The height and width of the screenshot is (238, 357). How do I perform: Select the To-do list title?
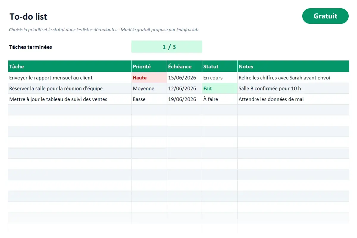28,16
